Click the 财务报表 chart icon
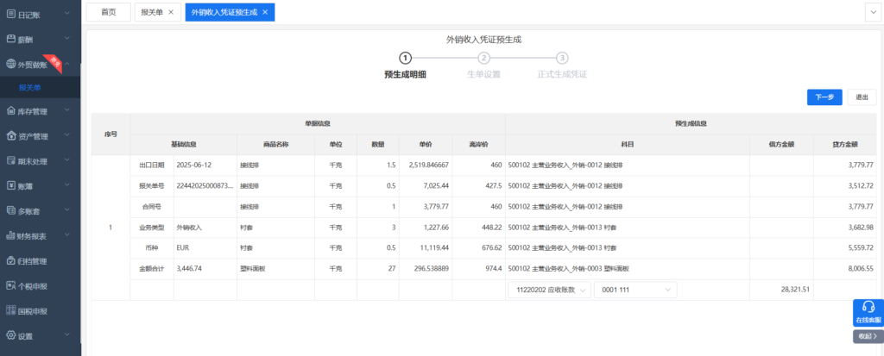 coord(10,236)
